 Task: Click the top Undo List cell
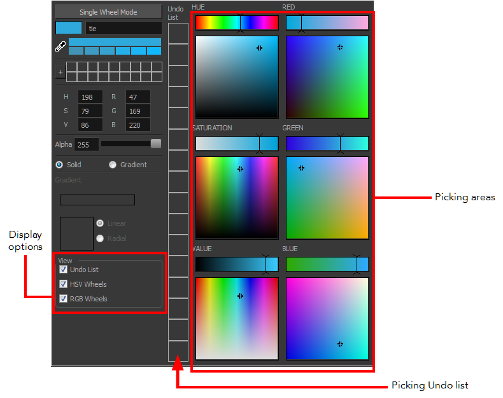tap(178, 33)
